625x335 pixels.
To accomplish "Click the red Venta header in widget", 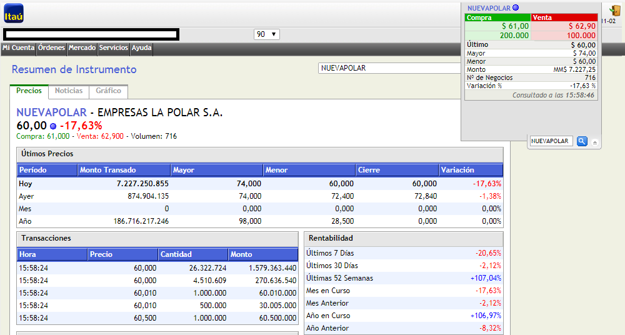I will pyautogui.click(x=564, y=17).
